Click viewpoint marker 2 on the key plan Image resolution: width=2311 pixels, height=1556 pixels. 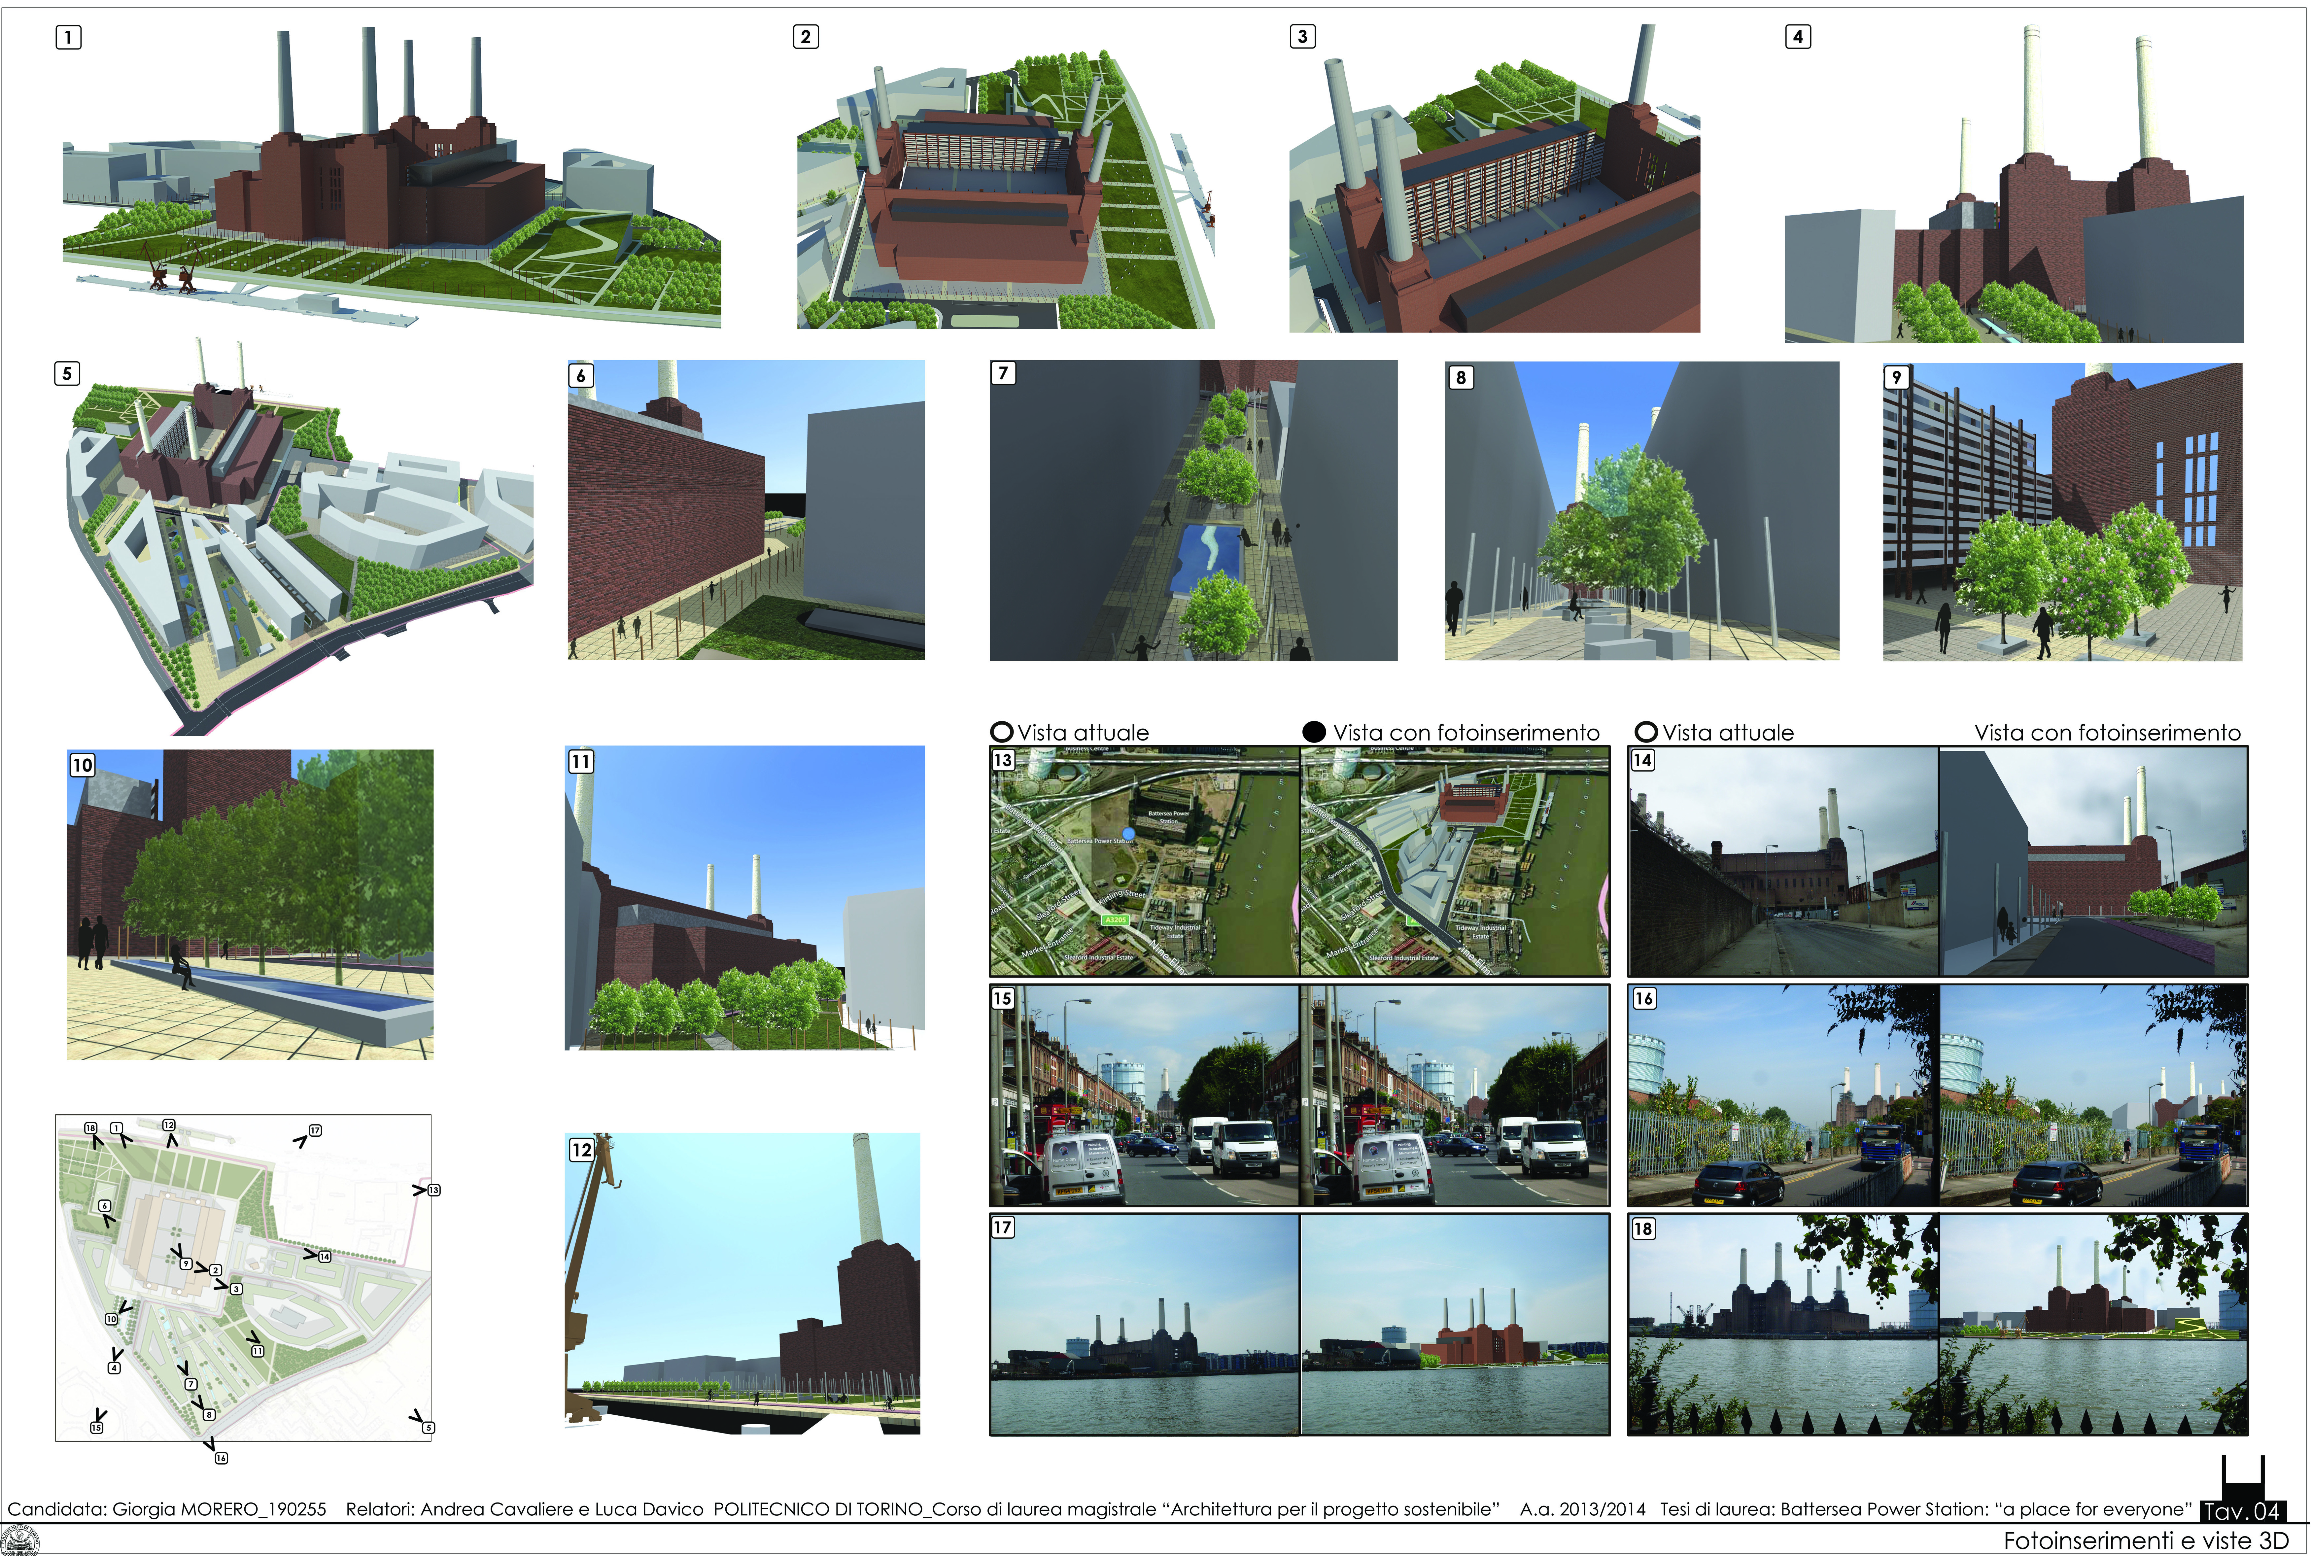[x=215, y=1270]
